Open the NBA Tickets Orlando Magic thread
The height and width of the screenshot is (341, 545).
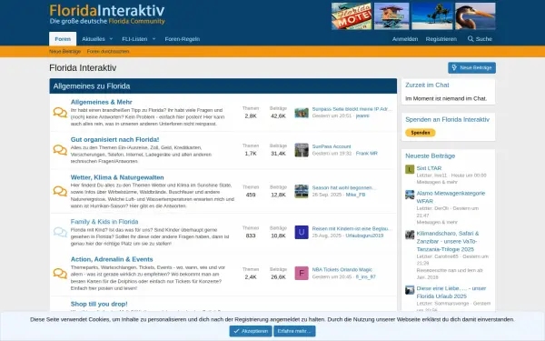pos(342,270)
